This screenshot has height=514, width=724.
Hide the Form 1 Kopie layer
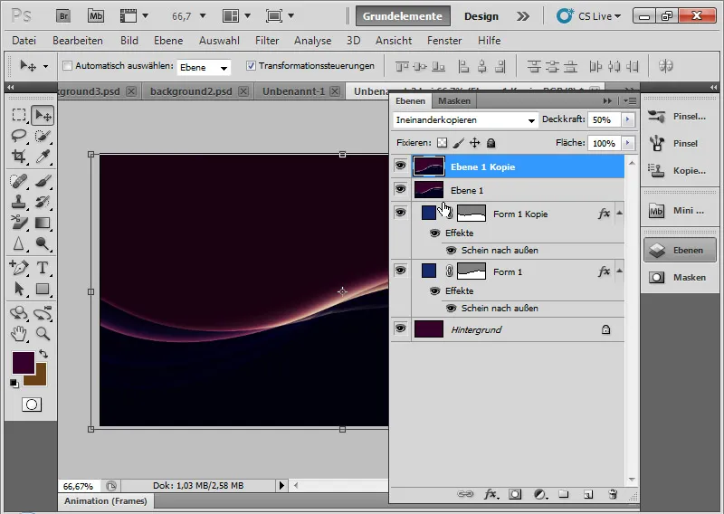click(400, 213)
